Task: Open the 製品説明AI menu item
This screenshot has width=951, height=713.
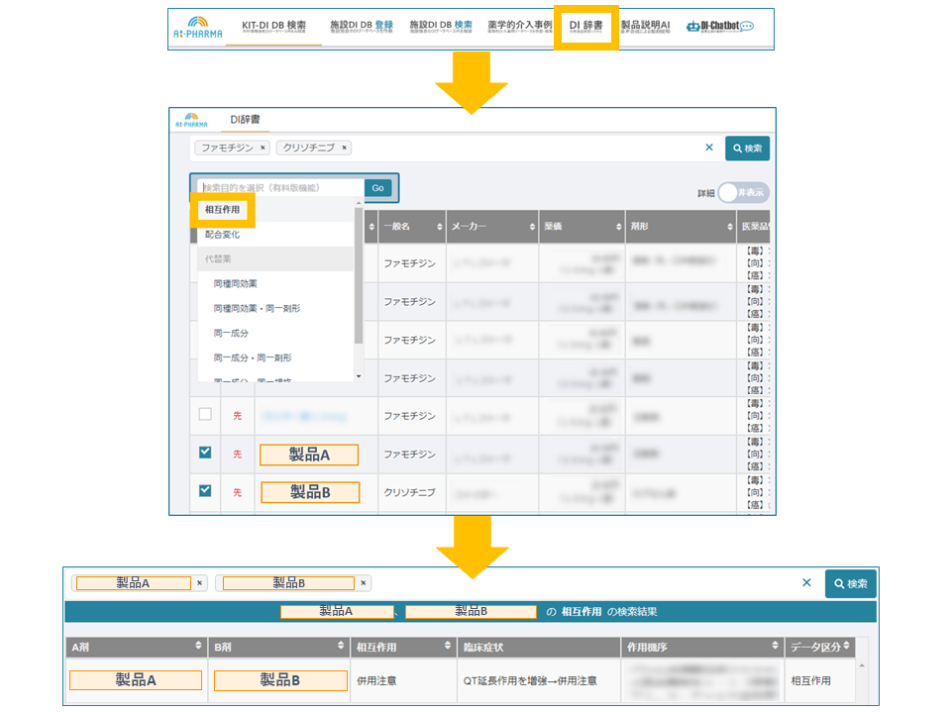Action: tap(645, 27)
